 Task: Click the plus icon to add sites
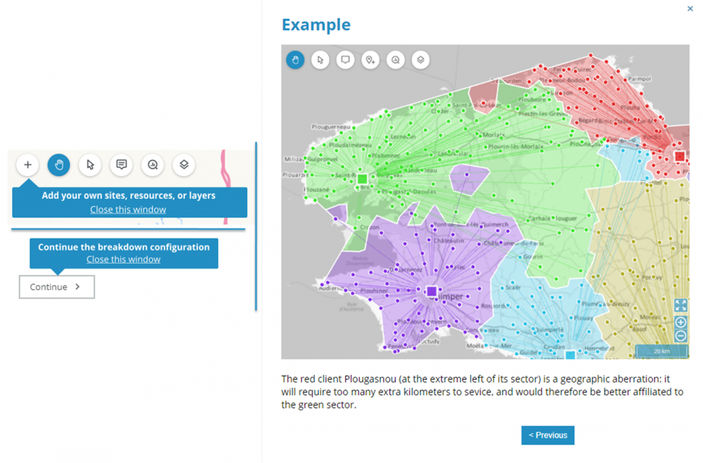tap(28, 165)
